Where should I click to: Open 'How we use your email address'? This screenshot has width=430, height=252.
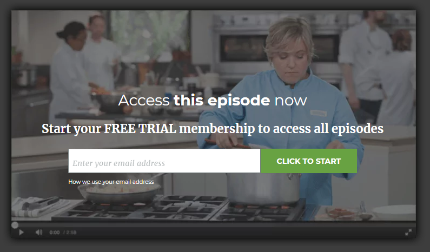111,182
